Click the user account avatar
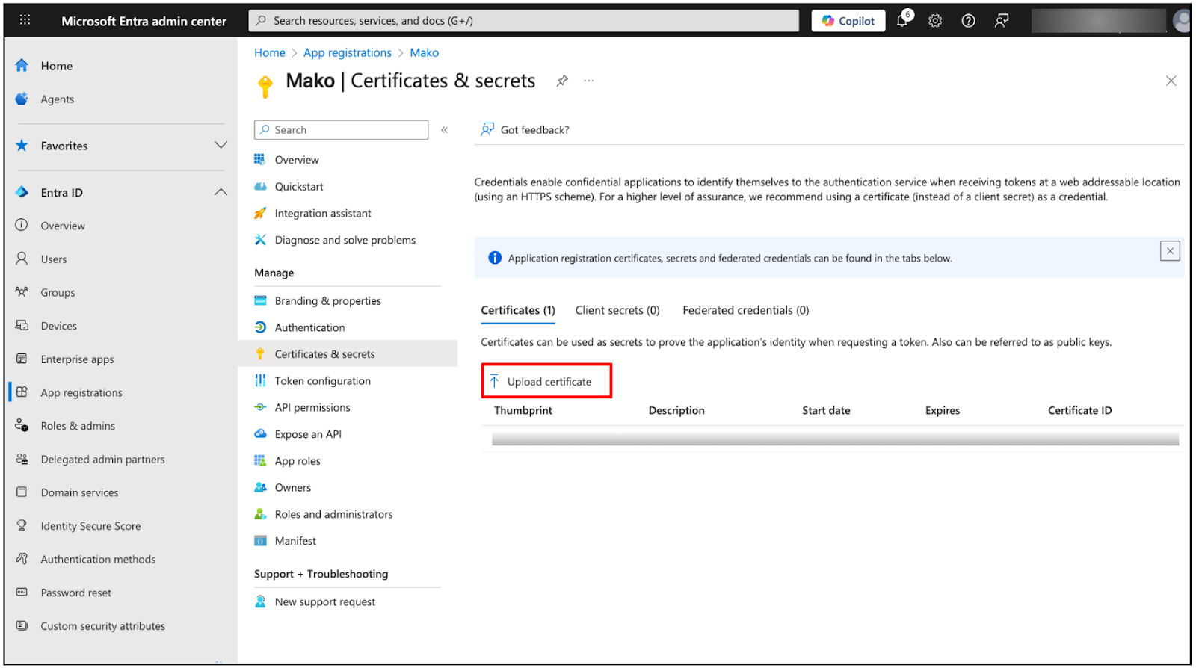 pyautogui.click(x=1182, y=21)
